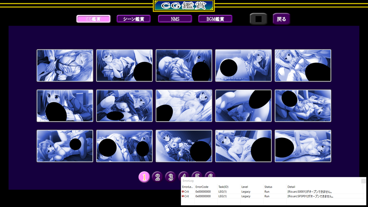Select the NMS tab

click(x=175, y=19)
